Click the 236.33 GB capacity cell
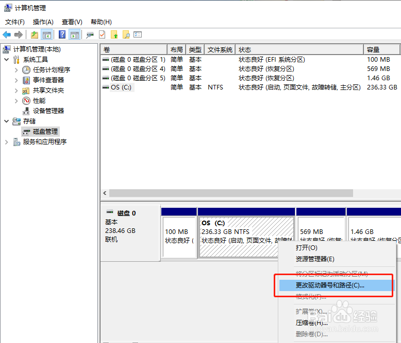This screenshot has height=343, width=401. pyautogui.click(x=382, y=87)
